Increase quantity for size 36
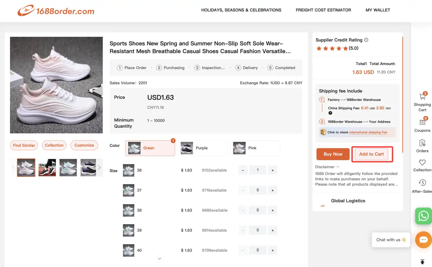 click(272, 170)
